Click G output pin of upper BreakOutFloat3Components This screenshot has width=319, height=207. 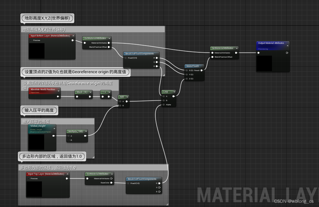[157, 62]
